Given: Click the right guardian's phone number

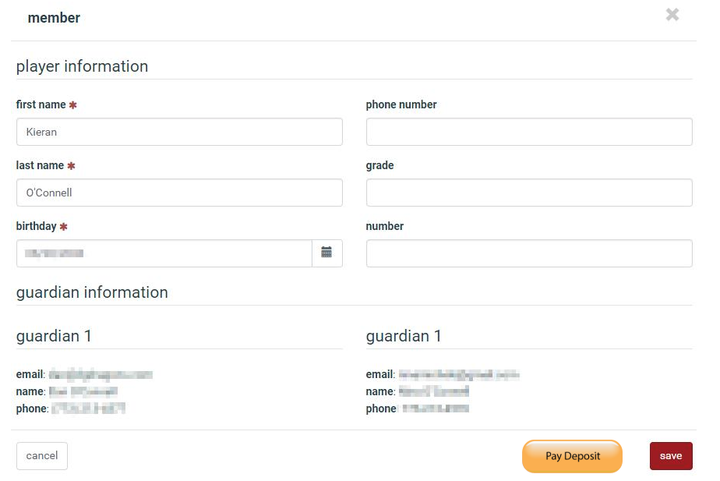Looking at the screenshot, I should point(436,408).
